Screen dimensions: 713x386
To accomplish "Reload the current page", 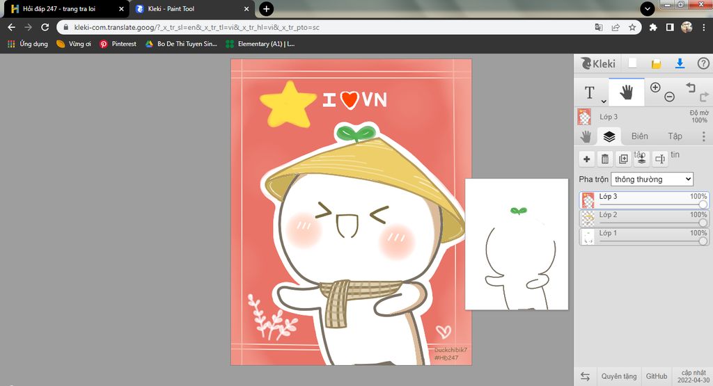I will [x=45, y=27].
